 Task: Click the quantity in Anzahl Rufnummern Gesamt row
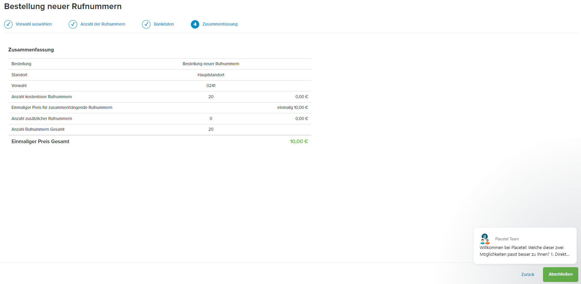click(x=211, y=129)
